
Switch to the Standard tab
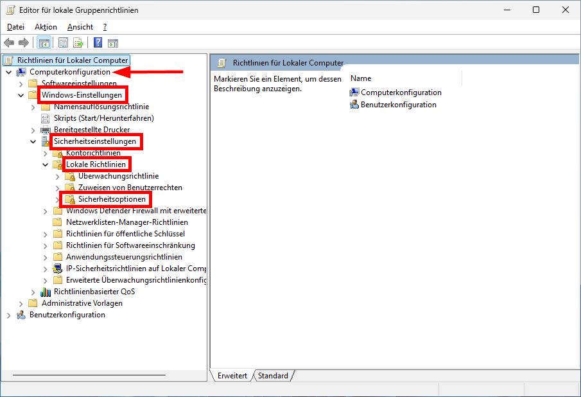click(x=273, y=376)
